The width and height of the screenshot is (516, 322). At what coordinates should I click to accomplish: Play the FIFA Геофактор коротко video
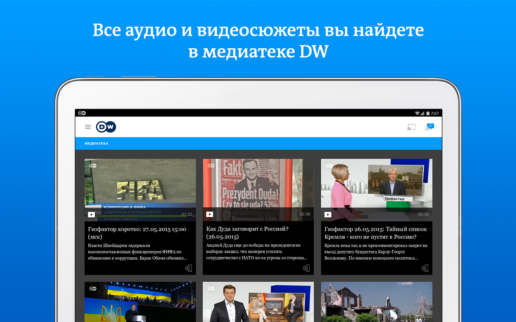(x=92, y=215)
